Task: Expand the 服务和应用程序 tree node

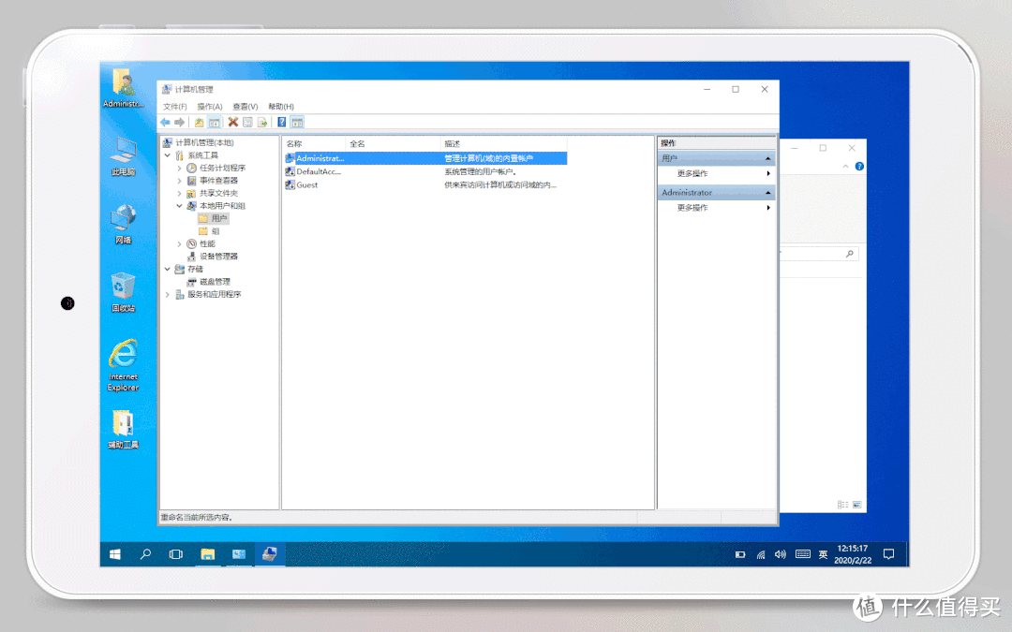Action: pos(168,295)
